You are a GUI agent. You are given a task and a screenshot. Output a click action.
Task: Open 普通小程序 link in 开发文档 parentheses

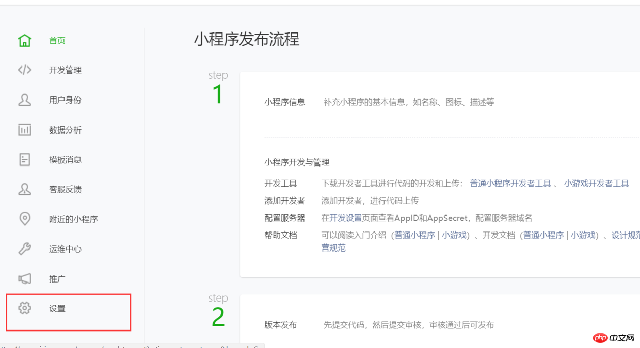tap(543, 235)
